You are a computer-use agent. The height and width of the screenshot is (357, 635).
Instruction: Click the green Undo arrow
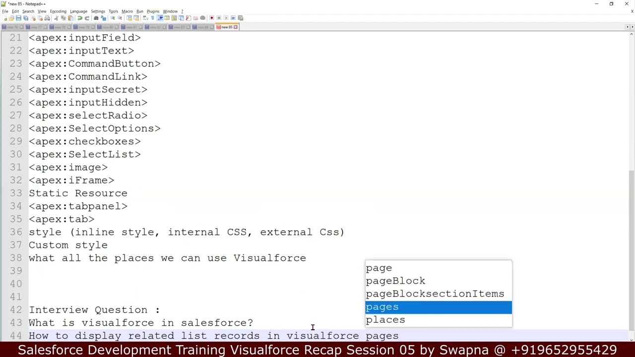(79, 18)
